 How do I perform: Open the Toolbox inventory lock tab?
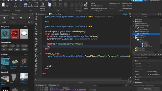[x=4, y=17]
